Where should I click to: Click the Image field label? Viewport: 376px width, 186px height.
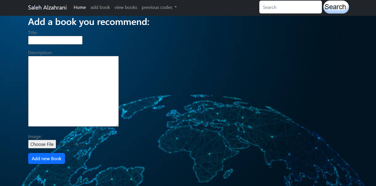35,137
